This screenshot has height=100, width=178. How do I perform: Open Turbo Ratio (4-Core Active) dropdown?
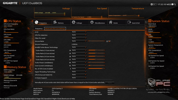point(79,59)
